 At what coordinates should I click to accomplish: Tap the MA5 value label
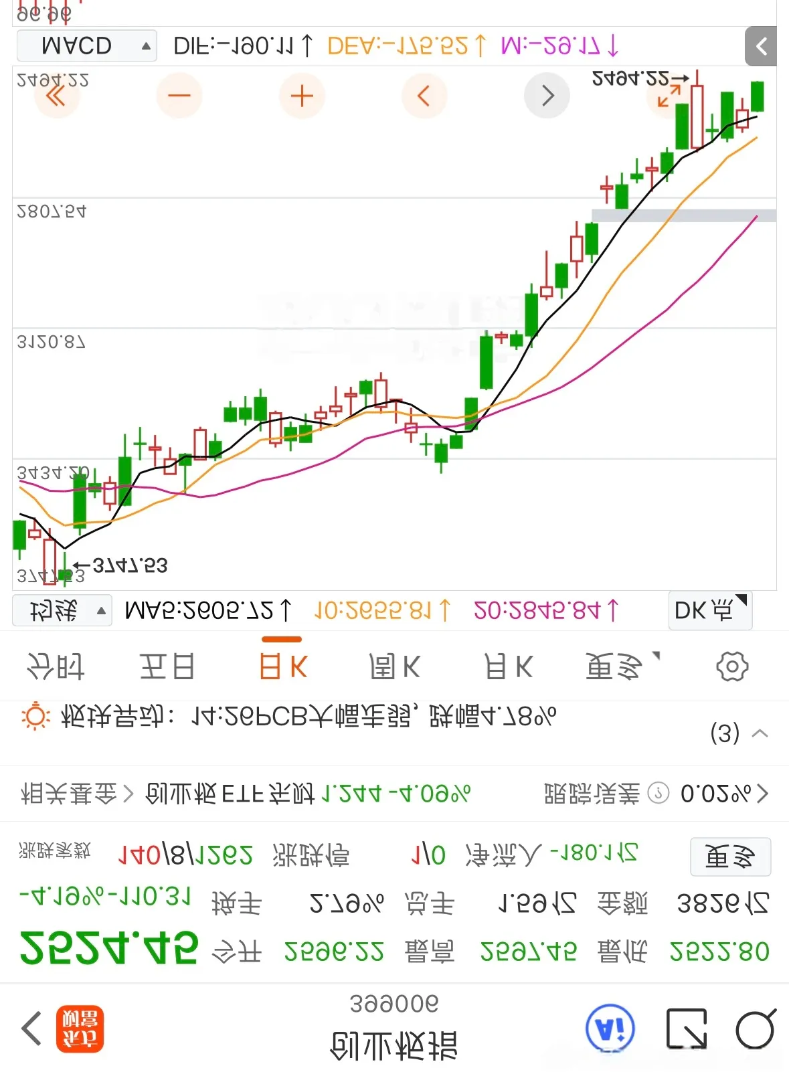pyautogui.click(x=209, y=610)
